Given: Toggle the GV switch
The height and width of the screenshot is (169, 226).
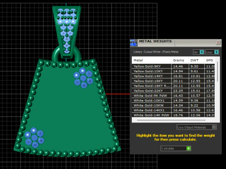Looking at the screenshot, I should [198, 52].
